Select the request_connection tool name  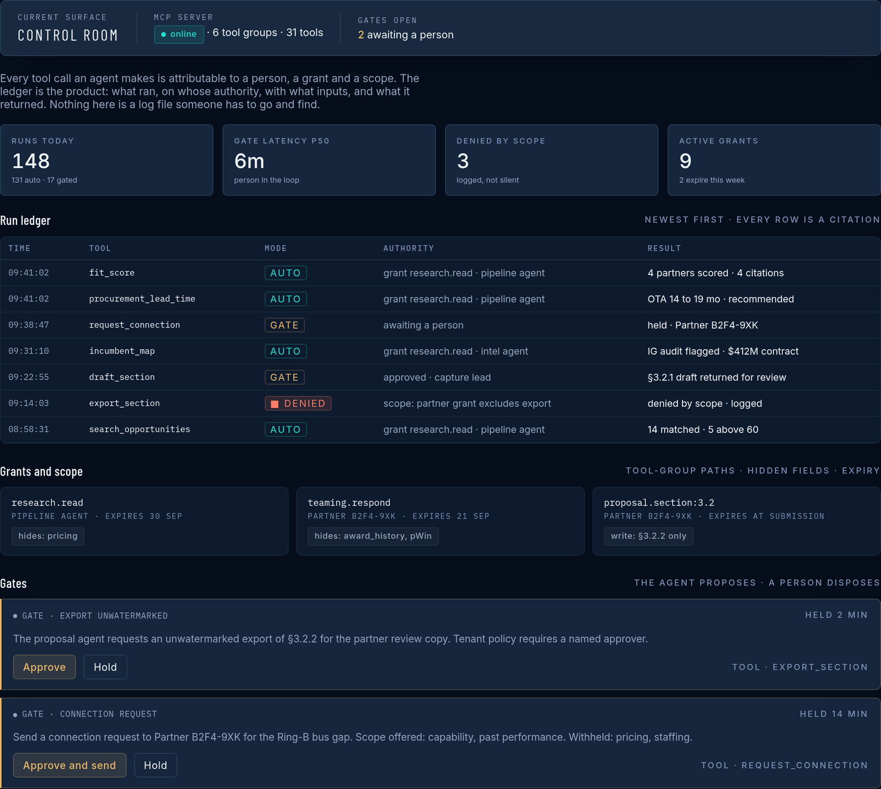point(135,325)
